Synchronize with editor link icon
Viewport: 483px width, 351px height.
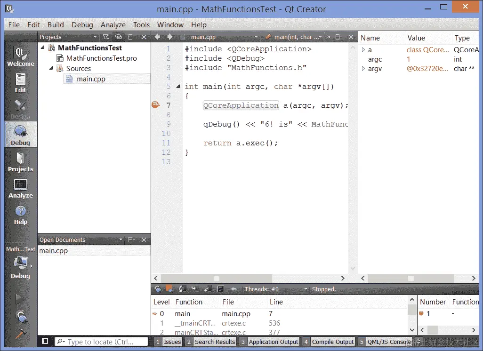click(x=119, y=37)
